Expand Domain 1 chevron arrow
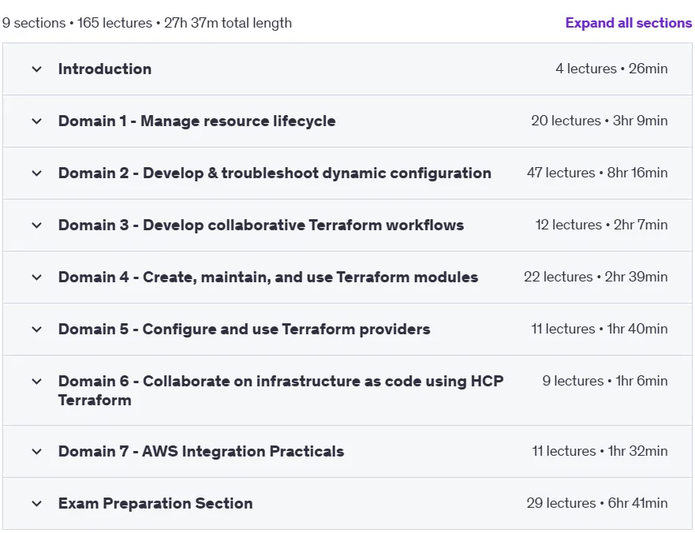The height and width of the screenshot is (533, 695). coord(37,121)
